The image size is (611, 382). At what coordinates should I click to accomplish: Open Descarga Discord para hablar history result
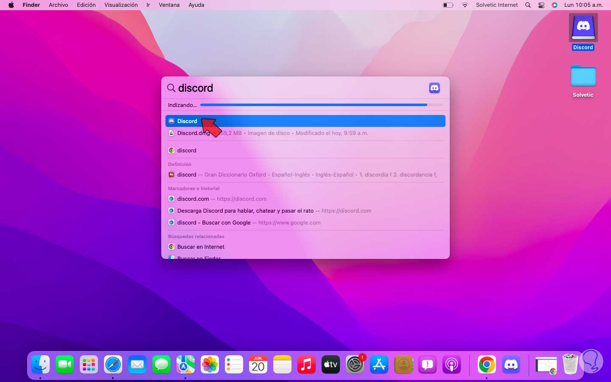coord(305,211)
